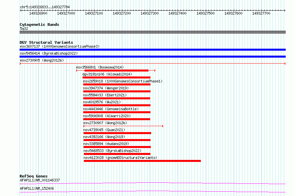Screen dimensions: 295x196
Task: Click nsv4123028 (gnomADStructuralVariants) label
Action: coord(120,158)
